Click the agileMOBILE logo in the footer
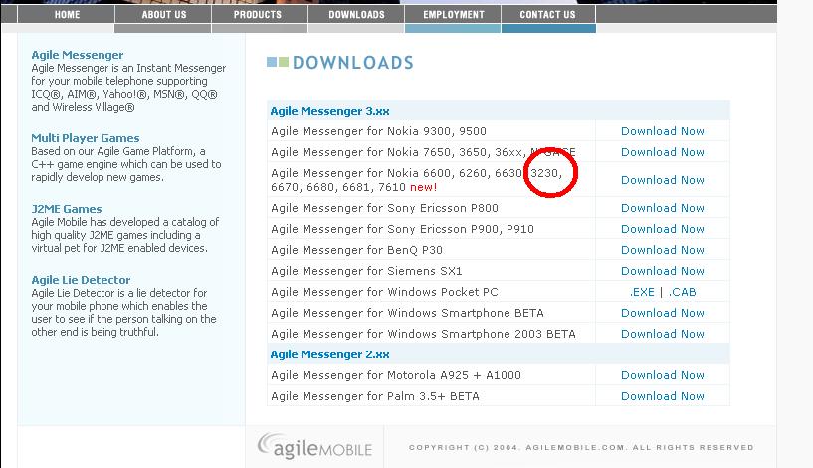Image resolution: width=813 pixels, height=468 pixels. [314, 446]
